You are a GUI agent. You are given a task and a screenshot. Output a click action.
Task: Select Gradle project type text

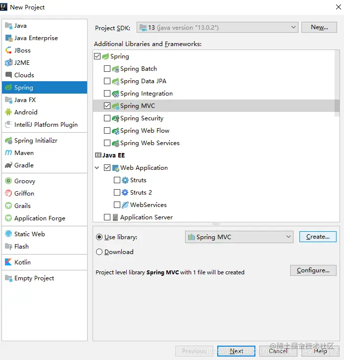(x=24, y=165)
